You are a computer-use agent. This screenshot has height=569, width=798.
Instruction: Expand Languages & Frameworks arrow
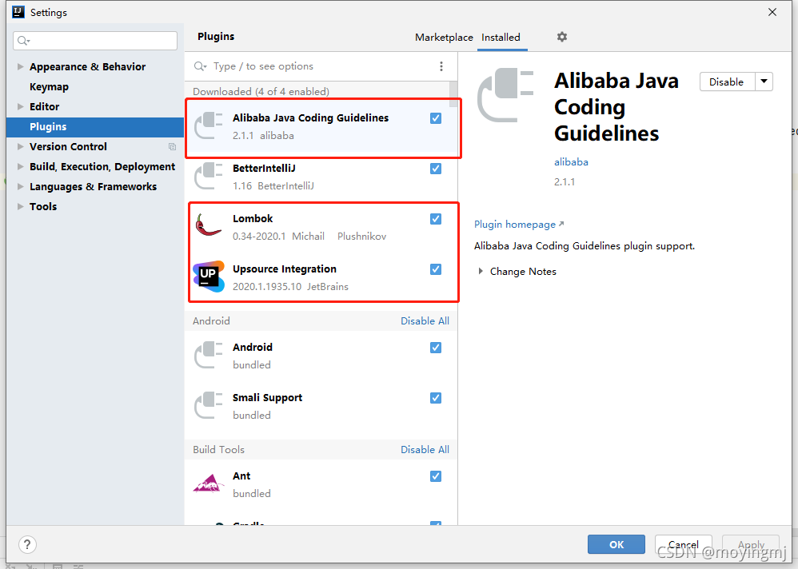coord(20,186)
